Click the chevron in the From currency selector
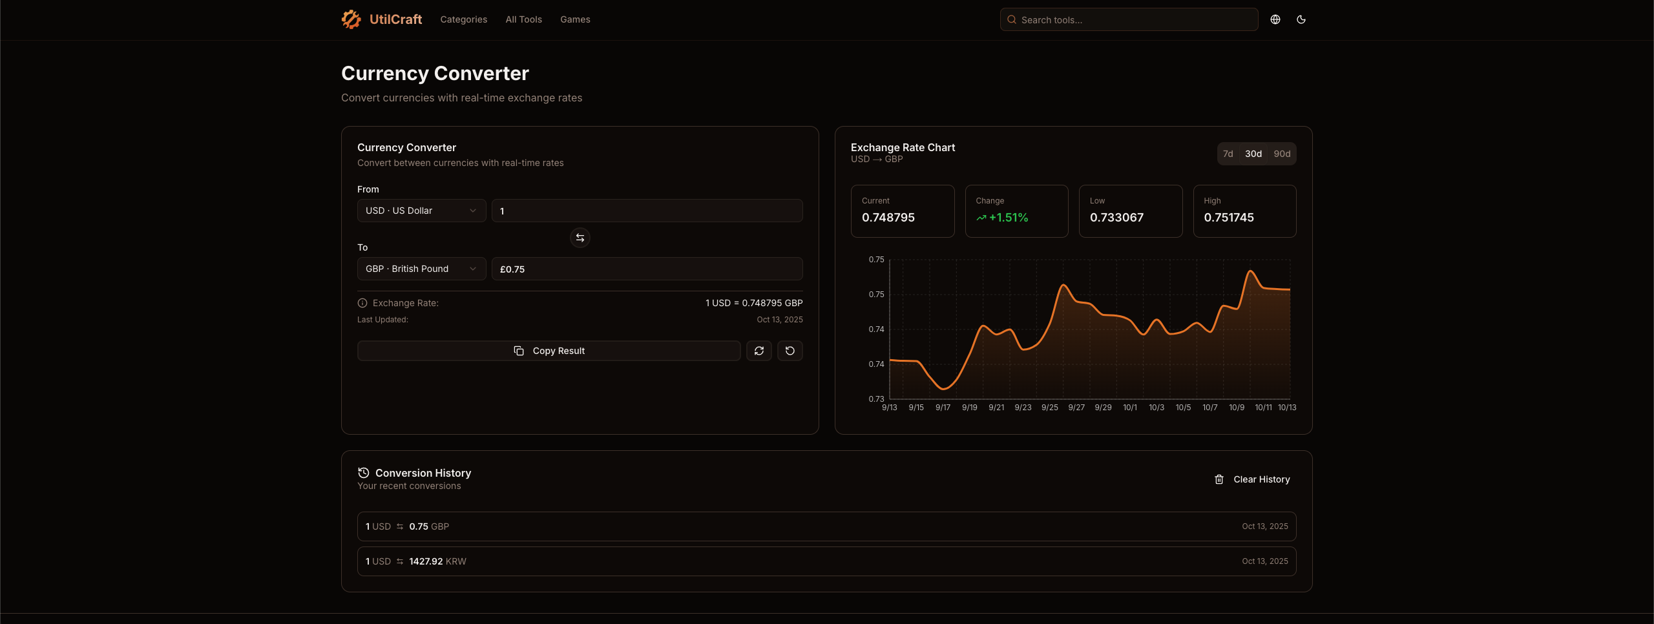The image size is (1654, 624). coord(473,211)
